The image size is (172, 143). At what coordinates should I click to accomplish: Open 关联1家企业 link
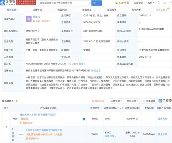pyautogui.click(x=42, y=21)
